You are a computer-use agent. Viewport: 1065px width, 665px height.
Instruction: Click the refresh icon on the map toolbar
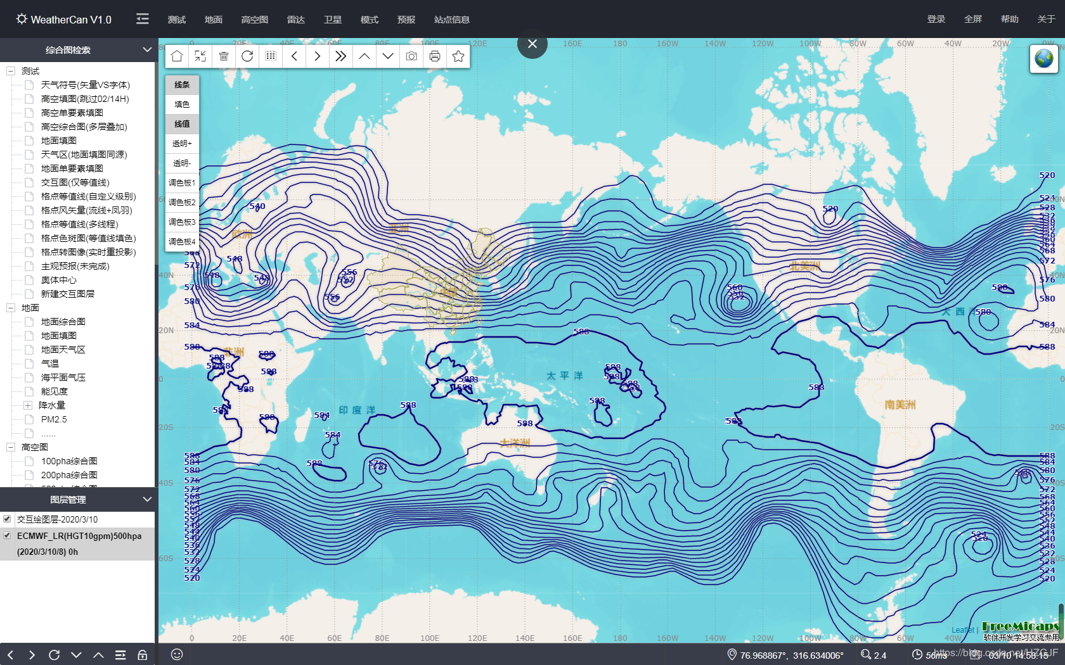pos(247,56)
